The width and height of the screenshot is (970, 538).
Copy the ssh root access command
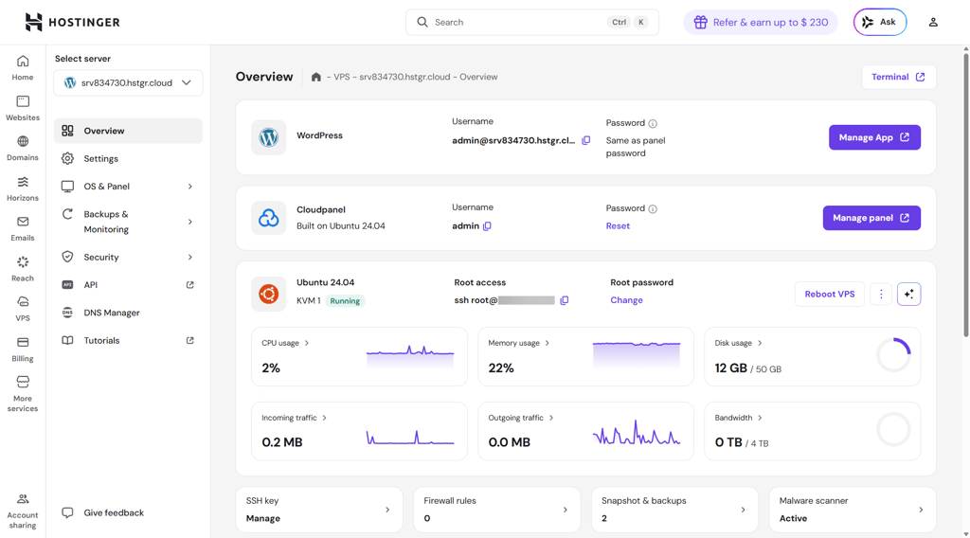click(x=565, y=300)
